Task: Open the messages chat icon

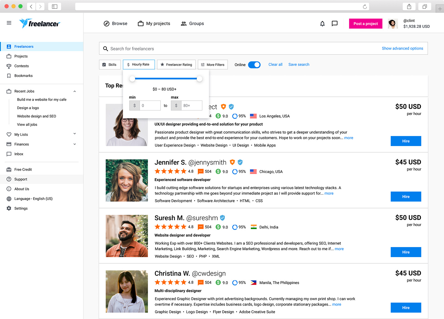Action: tap(335, 24)
